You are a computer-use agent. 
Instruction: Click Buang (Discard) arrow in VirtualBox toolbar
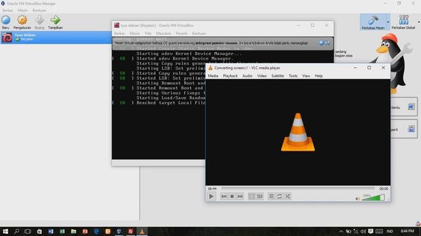click(39, 22)
